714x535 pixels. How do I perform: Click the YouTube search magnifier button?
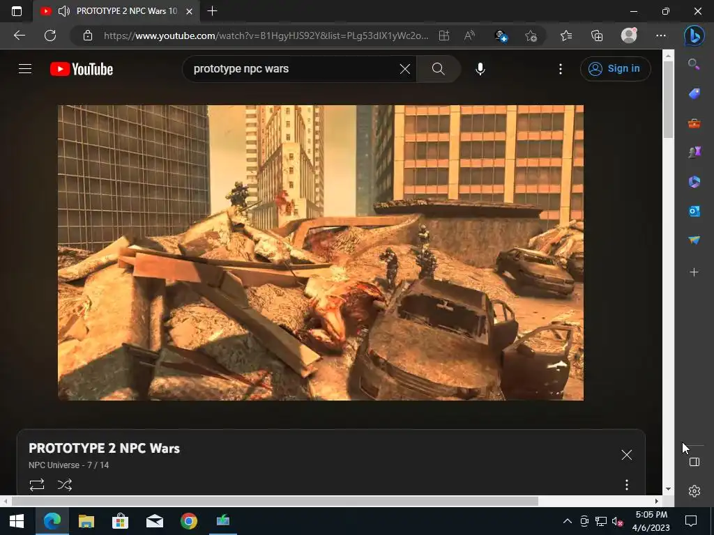click(438, 69)
